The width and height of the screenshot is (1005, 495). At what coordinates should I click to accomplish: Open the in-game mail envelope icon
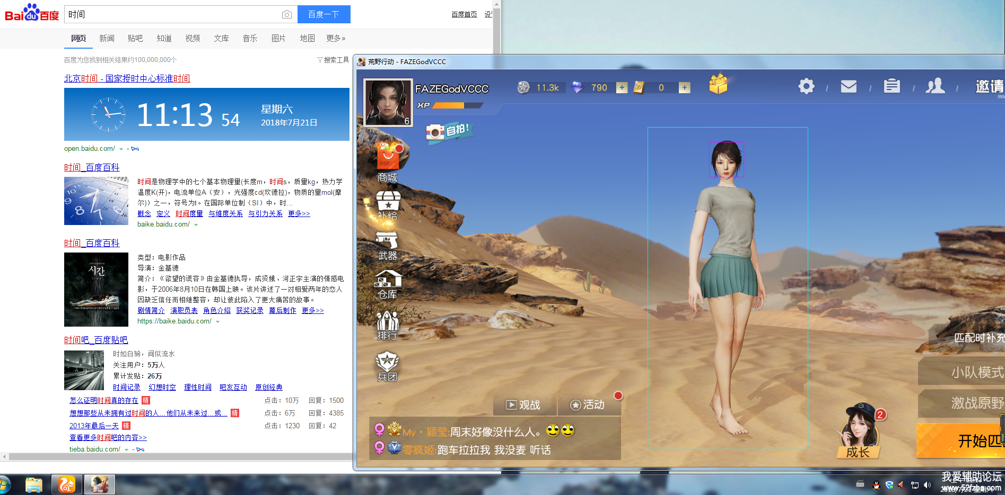(x=849, y=86)
